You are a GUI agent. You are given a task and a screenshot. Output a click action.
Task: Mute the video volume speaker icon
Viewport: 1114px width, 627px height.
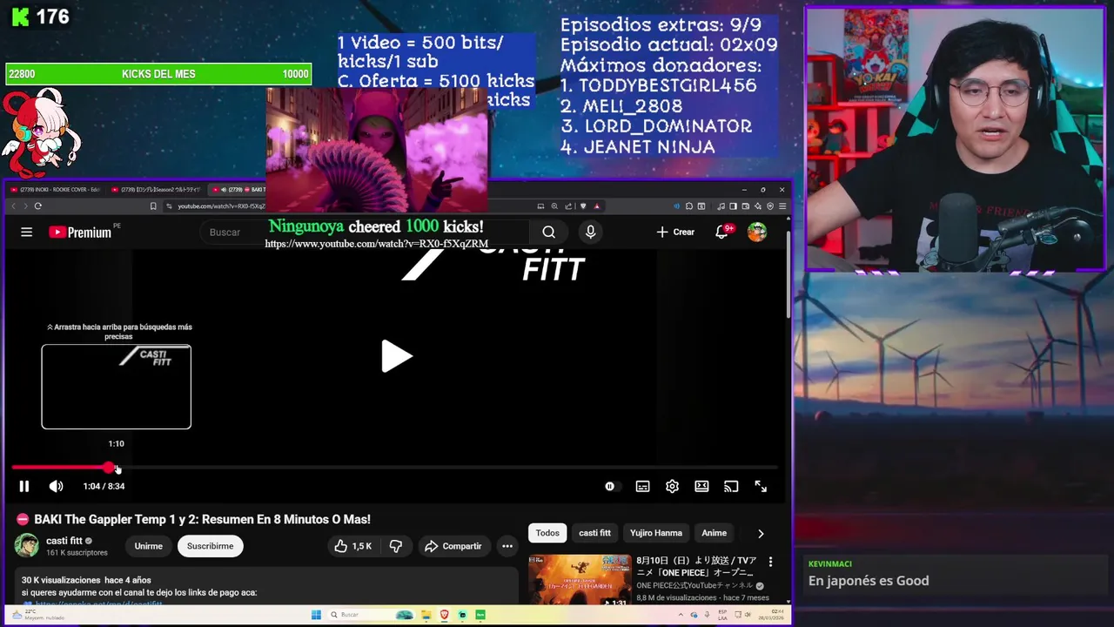(56, 486)
